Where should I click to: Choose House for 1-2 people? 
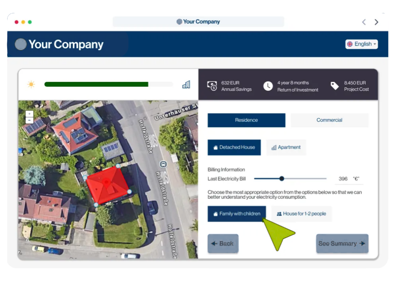click(x=301, y=214)
